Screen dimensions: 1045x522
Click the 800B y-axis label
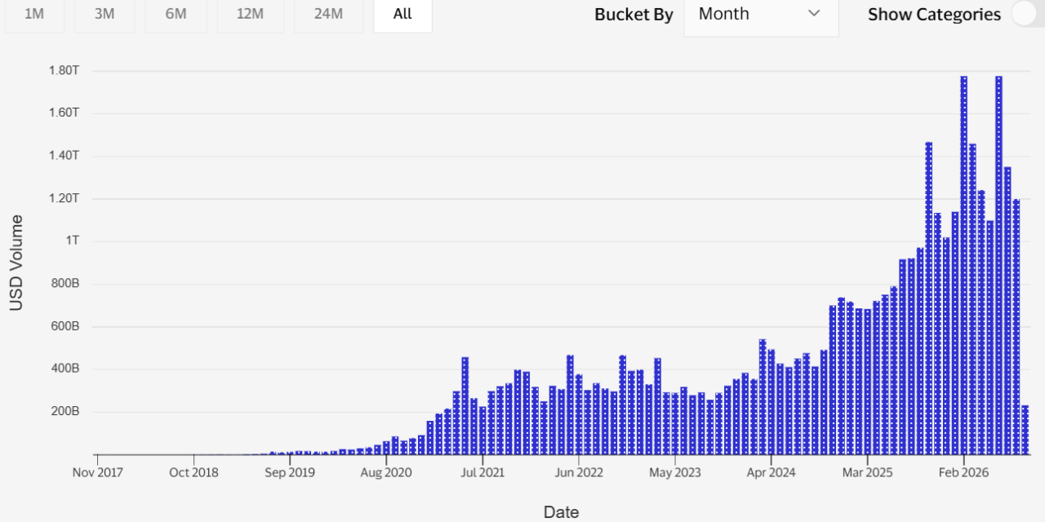click(64, 284)
